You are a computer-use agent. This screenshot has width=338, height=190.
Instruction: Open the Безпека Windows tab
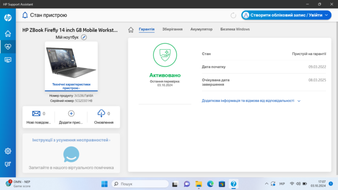tap(235, 29)
